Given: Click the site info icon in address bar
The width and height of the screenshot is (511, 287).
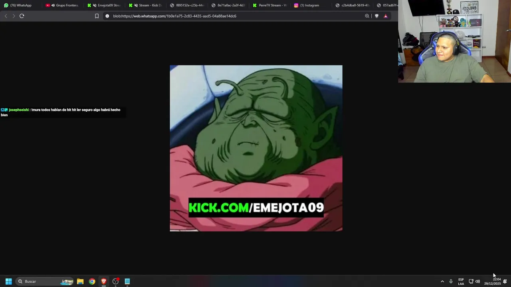Looking at the screenshot, I should coord(107,16).
